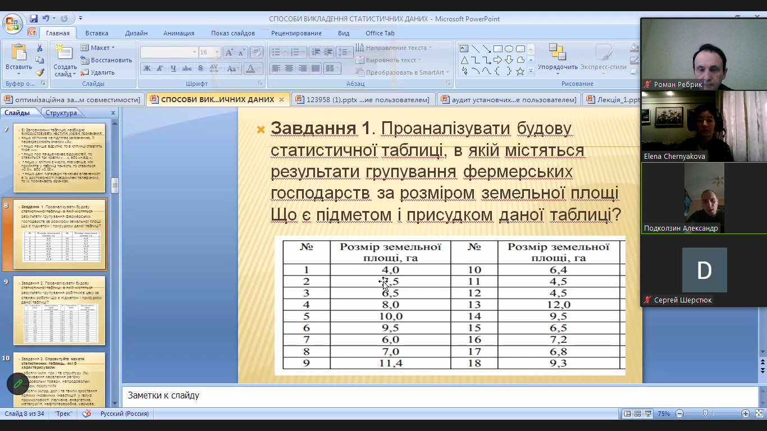Switch to slide sorter view
The height and width of the screenshot is (431, 767).
[x=637, y=414]
